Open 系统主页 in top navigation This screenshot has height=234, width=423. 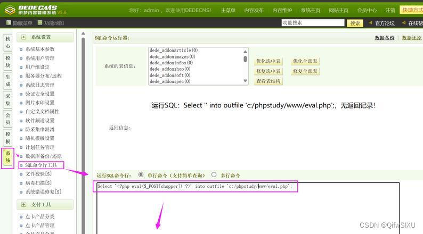click(311, 10)
